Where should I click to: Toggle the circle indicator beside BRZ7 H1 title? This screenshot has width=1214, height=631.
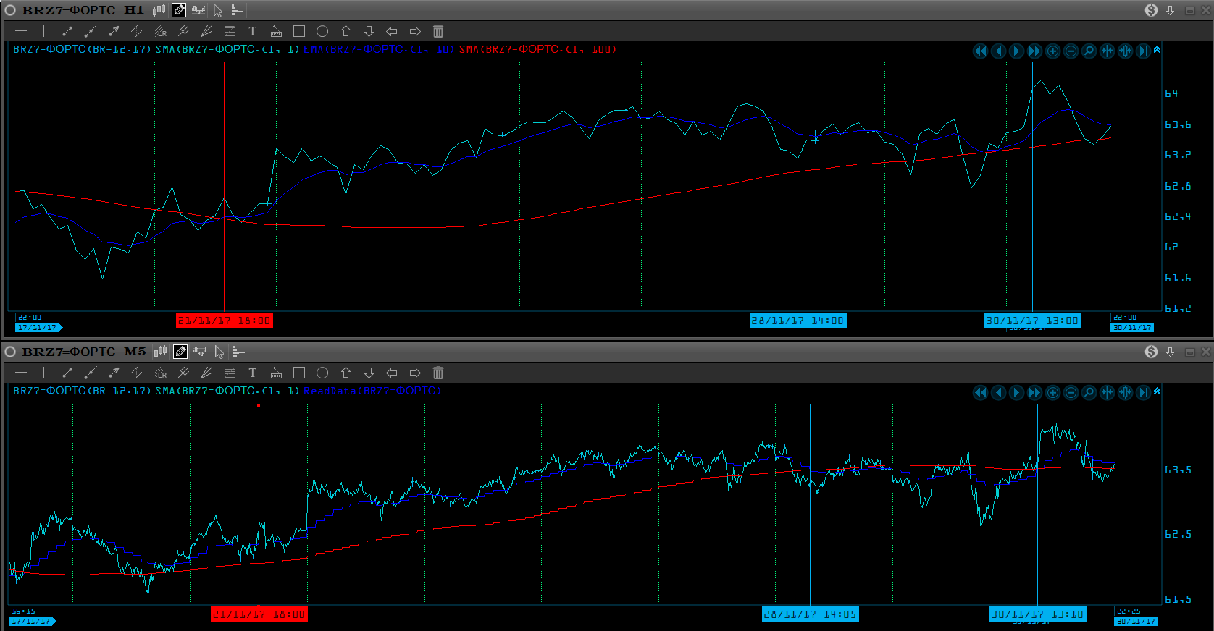tap(10, 10)
